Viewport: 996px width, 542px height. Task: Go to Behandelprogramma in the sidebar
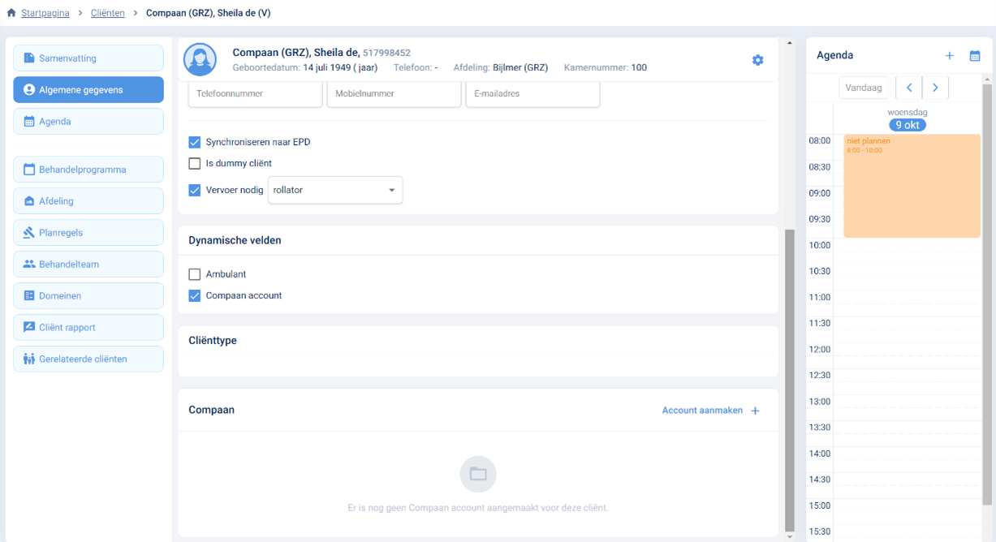[x=88, y=170]
